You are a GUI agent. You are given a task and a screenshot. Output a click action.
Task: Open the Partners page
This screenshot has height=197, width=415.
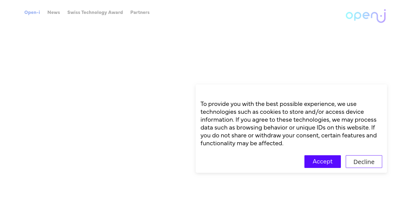pos(140,12)
